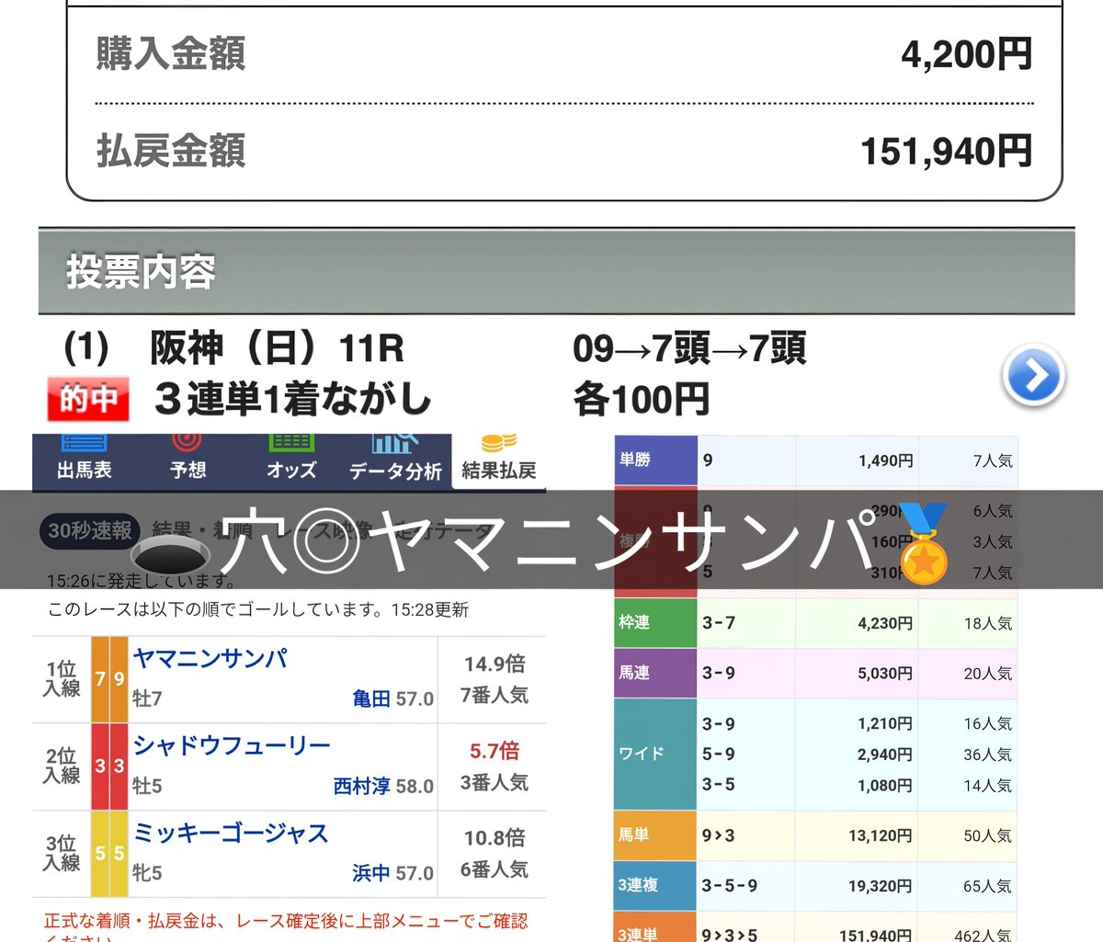Click the 30秒速報 badge
Viewport: 1103px width, 942px height.
90,530
